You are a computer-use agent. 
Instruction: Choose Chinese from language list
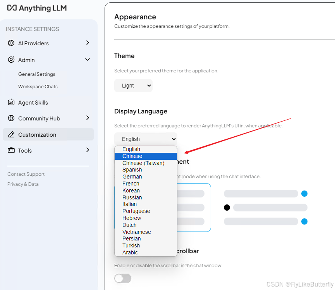tap(146, 156)
